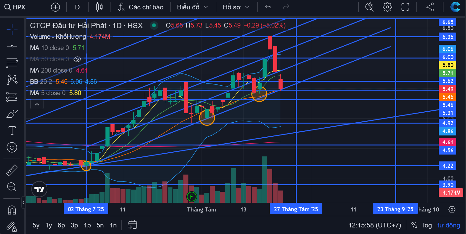Viewport: 466px width, 234px height.
Task: Open go to date calendar
Action: tap(133, 224)
